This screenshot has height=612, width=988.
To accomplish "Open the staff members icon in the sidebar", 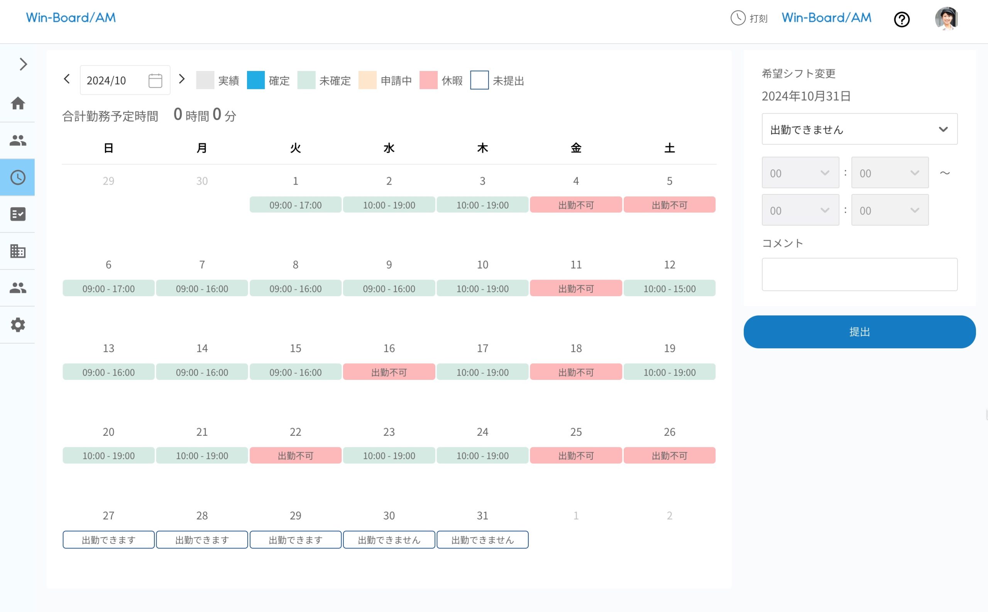I will coord(17,140).
